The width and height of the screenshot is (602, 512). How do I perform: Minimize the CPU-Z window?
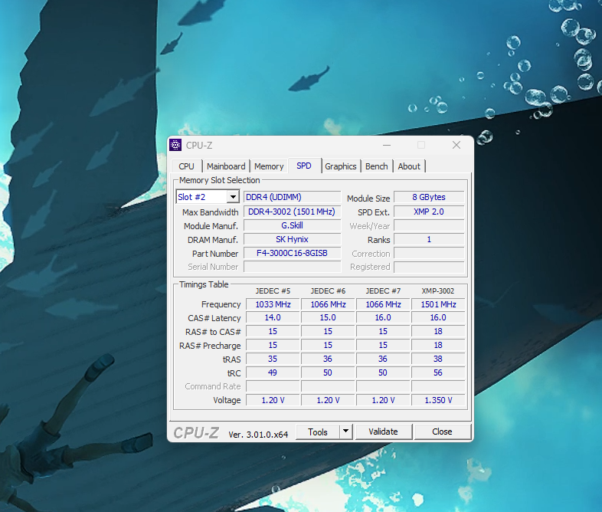point(387,145)
